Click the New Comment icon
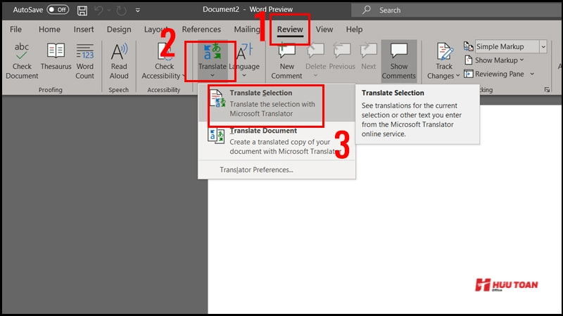This screenshot has height=316, width=563. click(286, 52)
